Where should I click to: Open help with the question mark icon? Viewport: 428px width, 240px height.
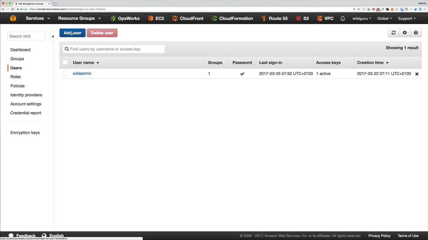tap(416, 33)
